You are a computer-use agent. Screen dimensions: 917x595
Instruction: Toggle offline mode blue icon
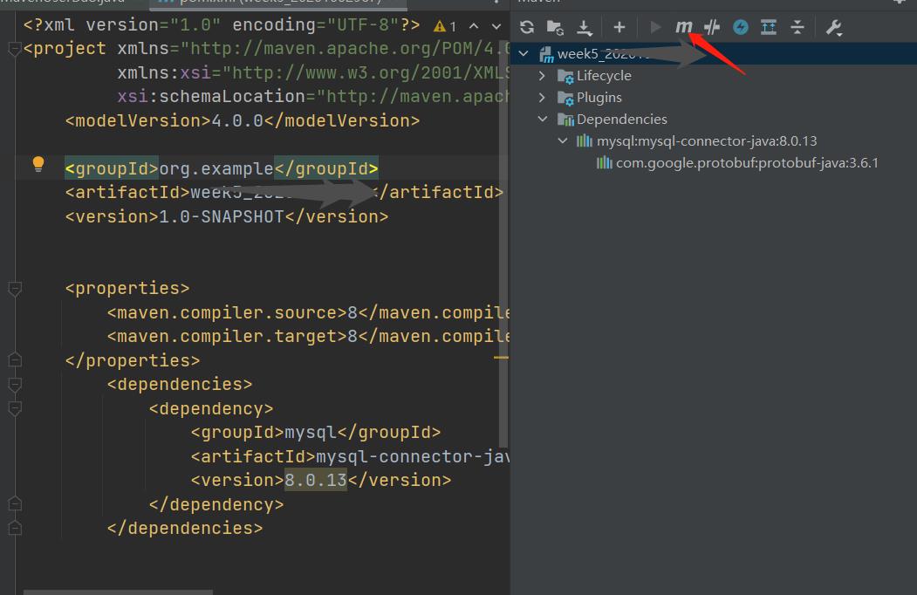click(x=741, y=27)
